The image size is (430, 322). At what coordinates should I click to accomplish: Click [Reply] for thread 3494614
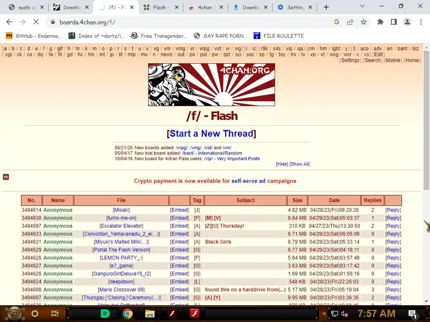[393, 210]
